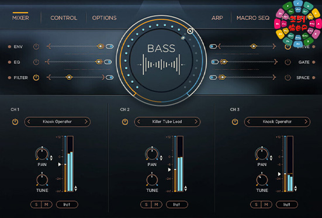Open the MACRO SEQ tab
The height and width of the screenshot is (218, 322).
(x=253, y=18)
